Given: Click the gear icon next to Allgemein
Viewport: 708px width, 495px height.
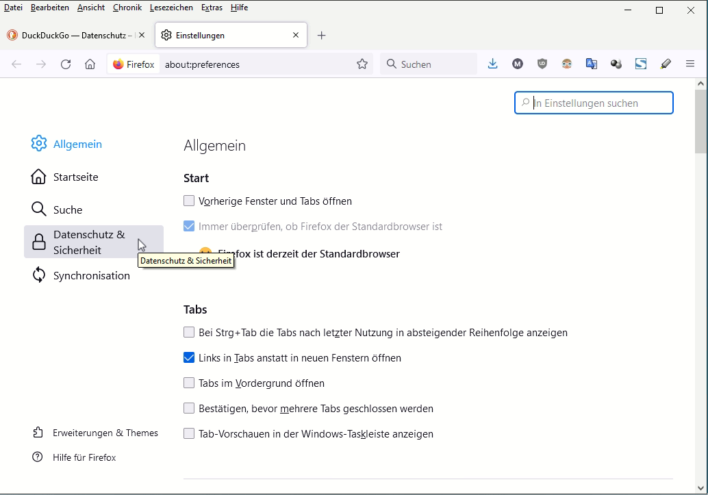Looking at the screenshot, I should (x=39, y=144).
